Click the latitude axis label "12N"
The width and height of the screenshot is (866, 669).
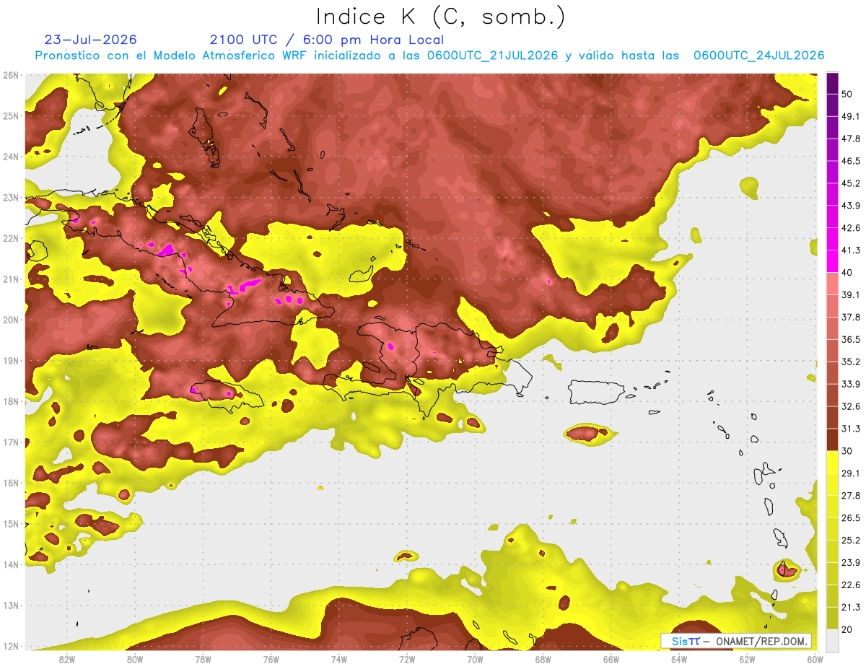click(x=11, y=646)
